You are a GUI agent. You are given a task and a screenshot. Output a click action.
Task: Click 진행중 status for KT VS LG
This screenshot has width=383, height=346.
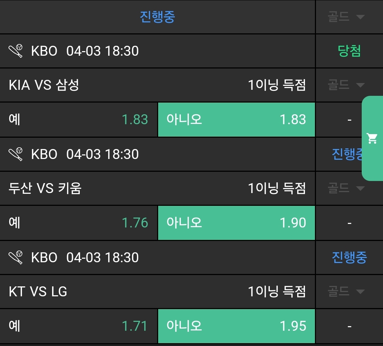coord(349,258)
